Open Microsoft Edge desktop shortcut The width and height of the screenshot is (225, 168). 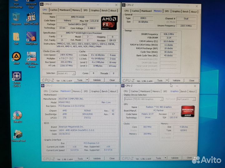tap(31, 4)
